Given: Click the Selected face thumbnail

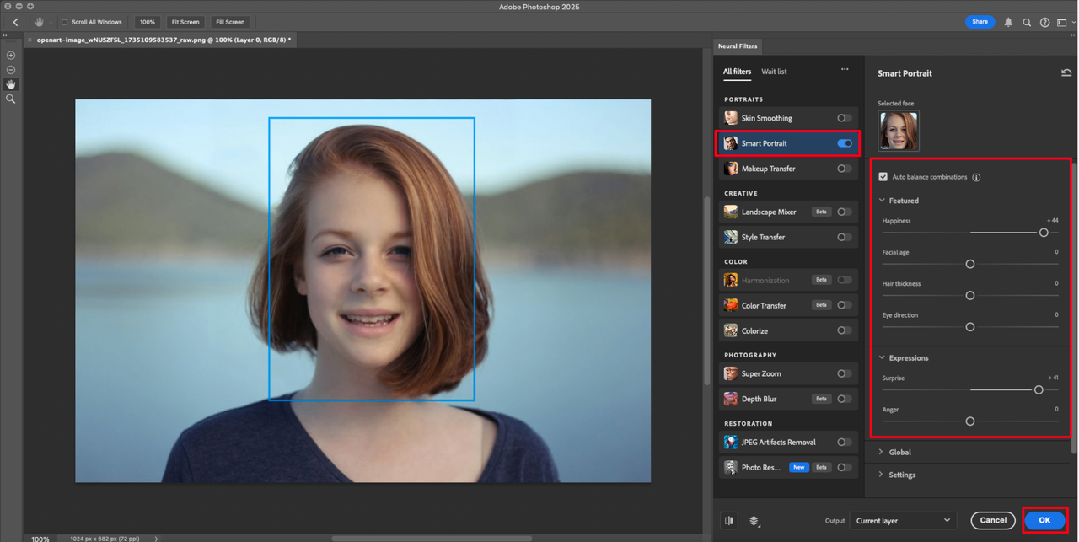Looking at the screenshot, I should [x=899, y=131].
